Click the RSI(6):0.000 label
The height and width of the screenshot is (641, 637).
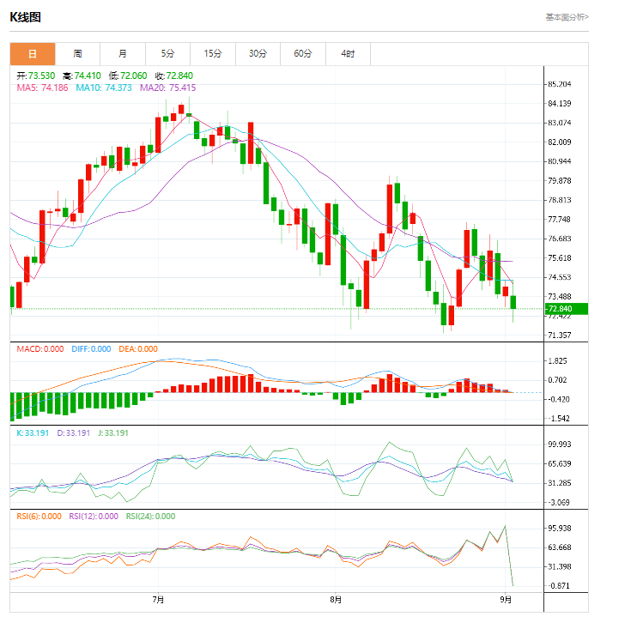[x=39, y=517]
